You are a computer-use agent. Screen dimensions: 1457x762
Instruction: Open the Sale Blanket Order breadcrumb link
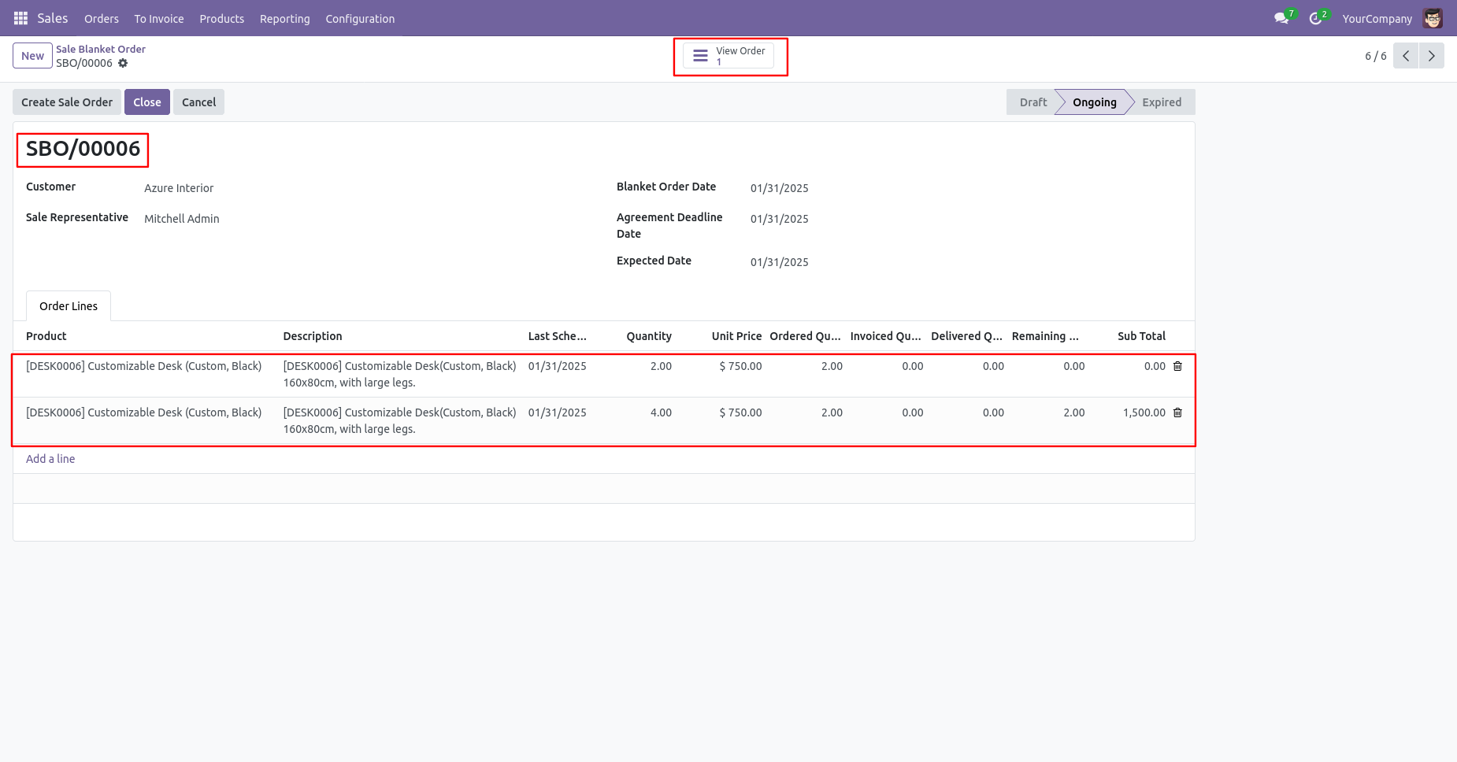coord(101,49)
